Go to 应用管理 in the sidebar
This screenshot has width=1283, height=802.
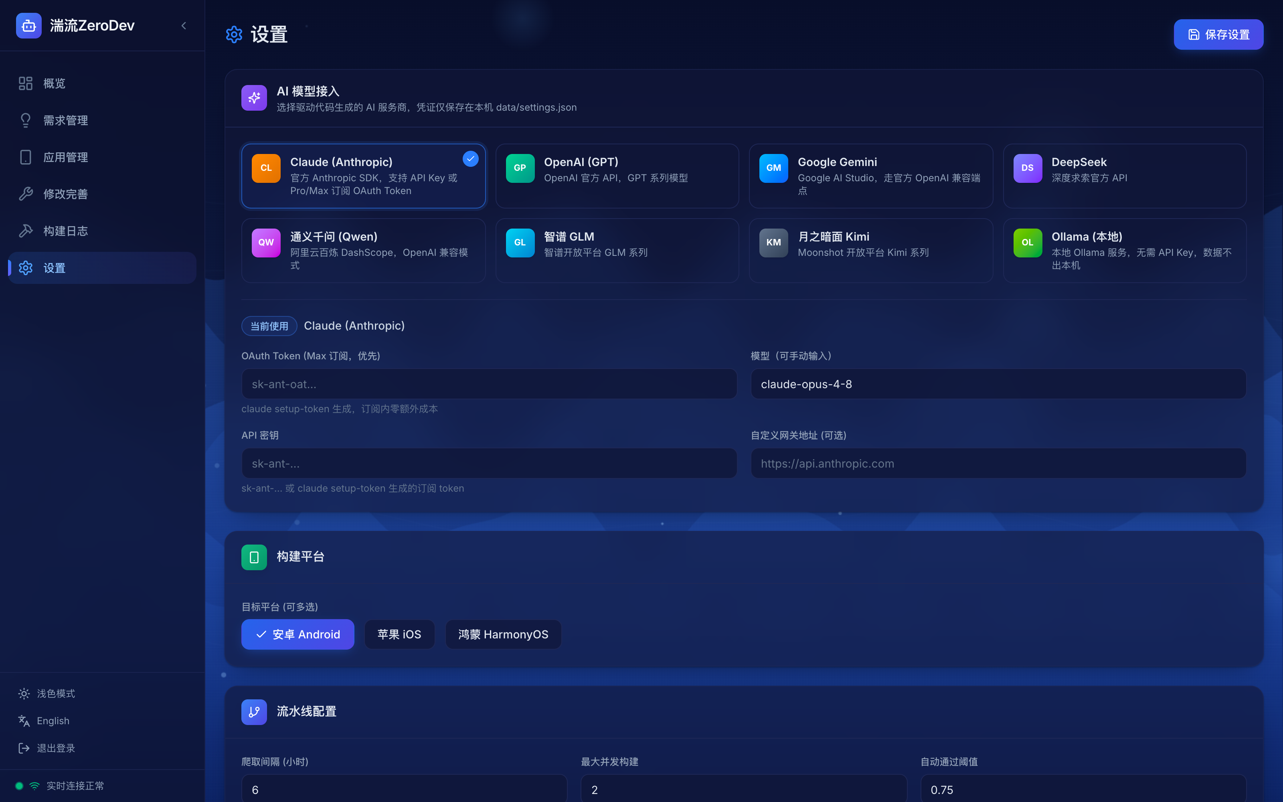tap(102, 157)
